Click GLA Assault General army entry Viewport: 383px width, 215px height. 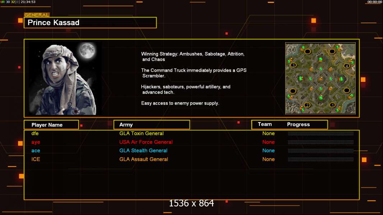pos(144,159)
